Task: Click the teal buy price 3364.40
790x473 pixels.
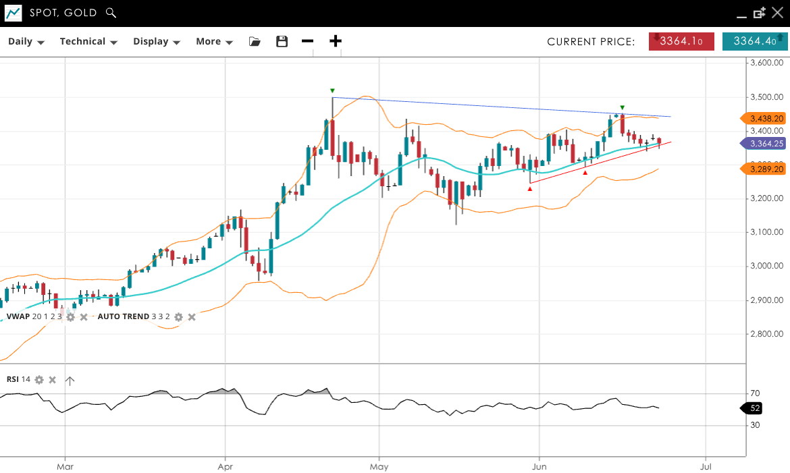Action: (754, 41)
